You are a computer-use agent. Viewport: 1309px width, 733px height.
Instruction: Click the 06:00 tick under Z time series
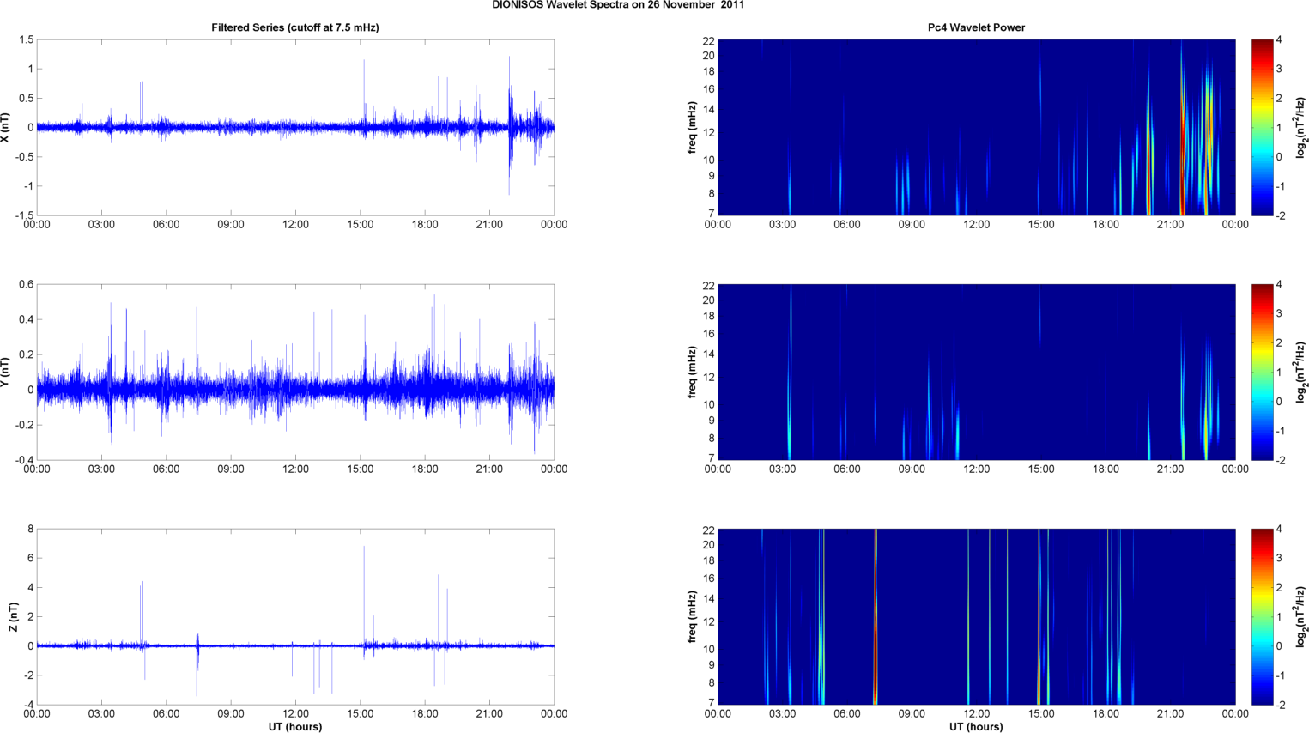click(166, 714)
